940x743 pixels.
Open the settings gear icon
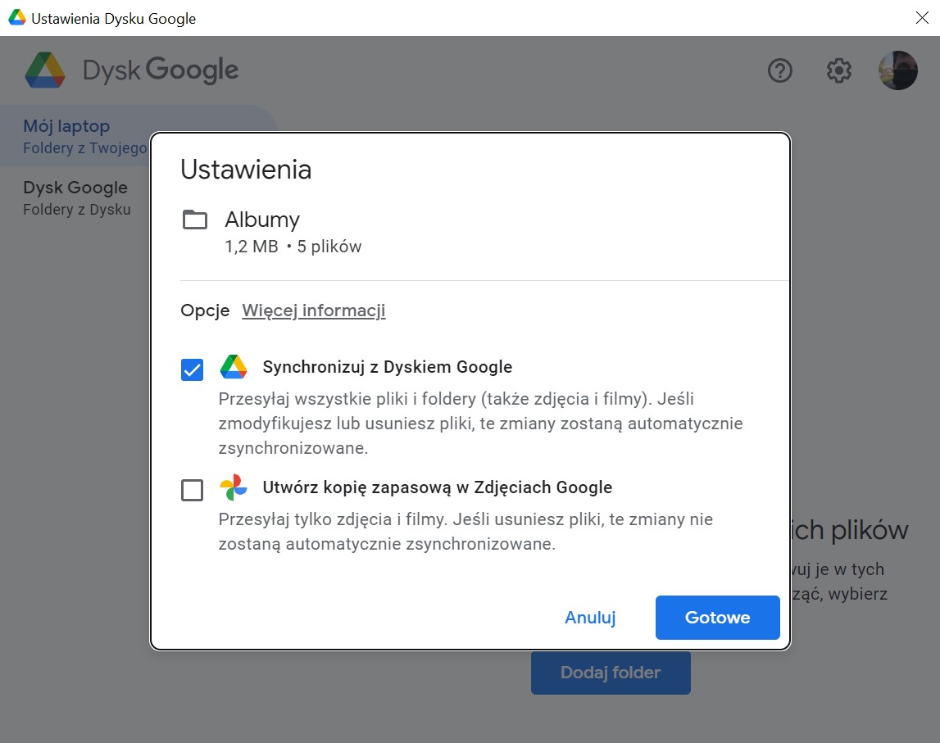838,70
